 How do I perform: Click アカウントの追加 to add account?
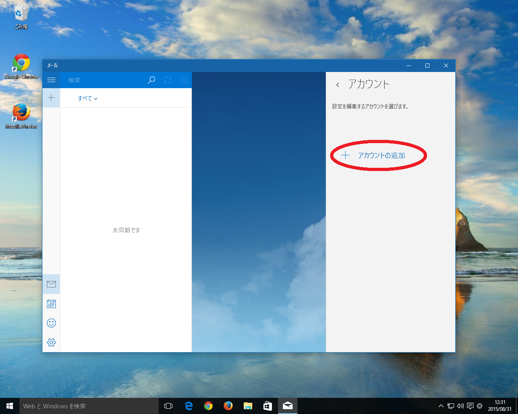373,155
